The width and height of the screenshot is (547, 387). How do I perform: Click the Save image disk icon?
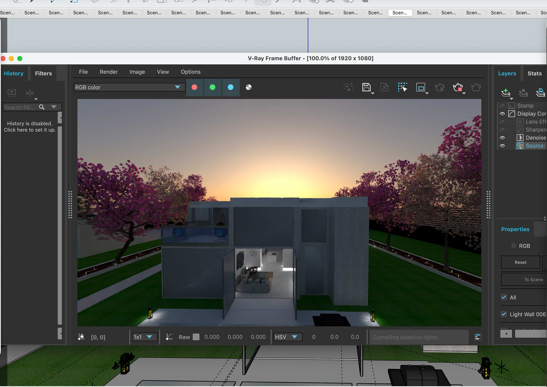click(x=366, y=87)
